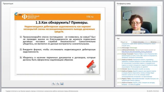The width and height of the screenshot is (164, 92).
Task: Select the 10:24 chat message from Наталия
Action: pyautogui.click(x=134, y=69)
